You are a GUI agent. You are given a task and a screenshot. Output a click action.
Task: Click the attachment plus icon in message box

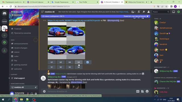tap(44, 91)
